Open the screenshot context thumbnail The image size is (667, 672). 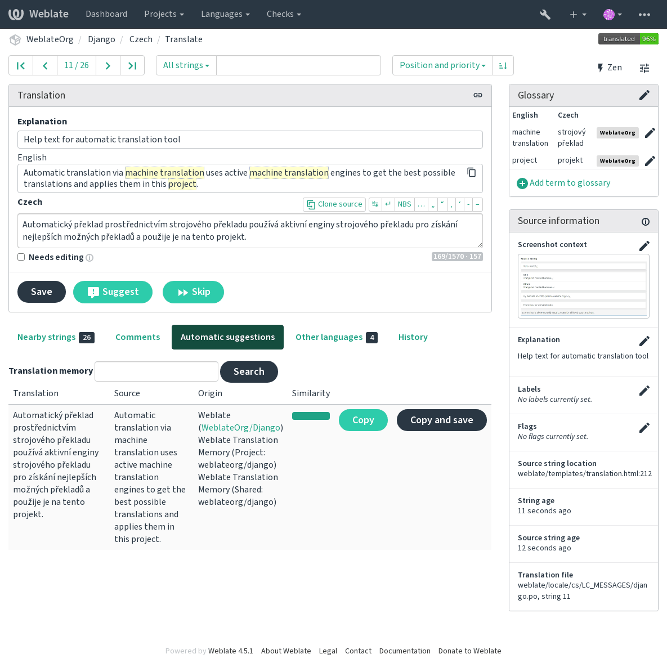pyautogui.click(x=583, y=286)
